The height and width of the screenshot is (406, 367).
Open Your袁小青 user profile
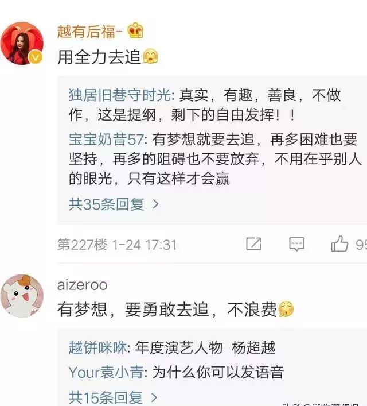[x=106, y=372]
